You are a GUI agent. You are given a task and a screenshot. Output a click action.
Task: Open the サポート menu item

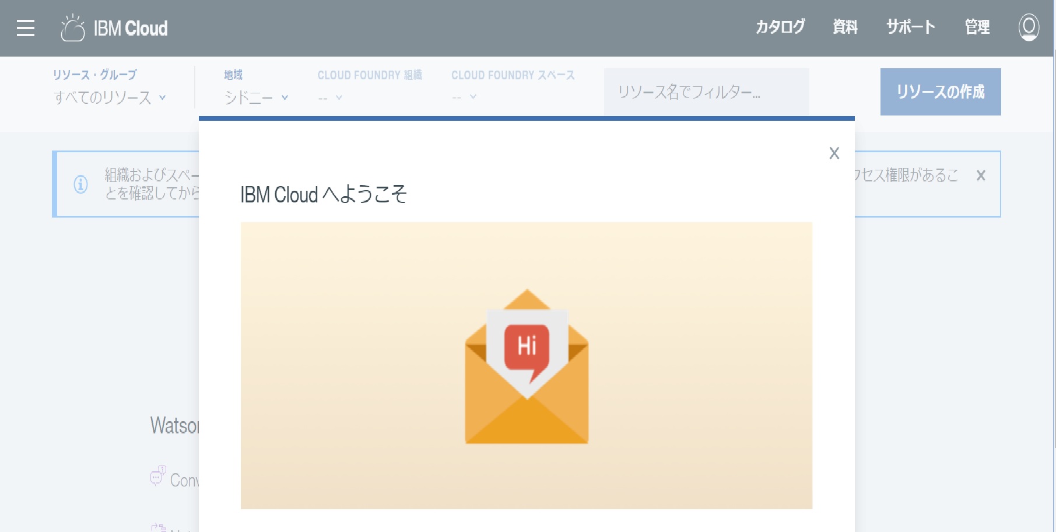click(x=911, y=27)
